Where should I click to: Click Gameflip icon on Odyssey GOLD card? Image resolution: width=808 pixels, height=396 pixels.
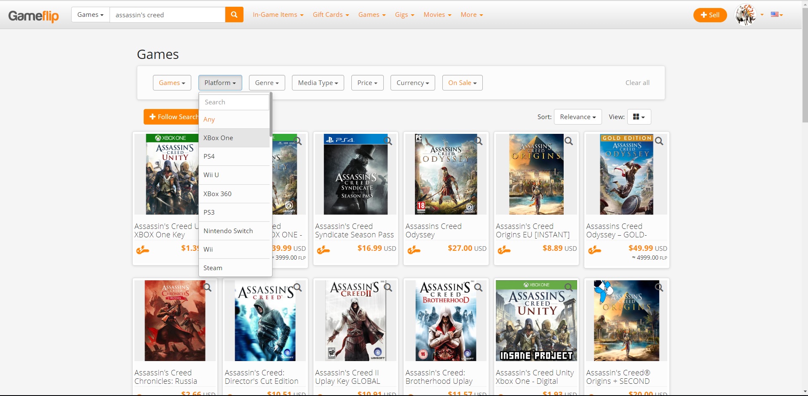tap(594, 250)
